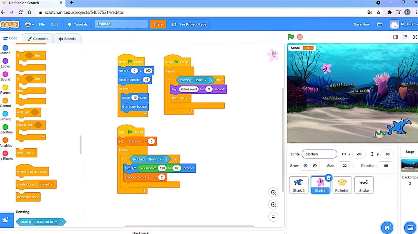Open the language globe dropdown
The image size is (418, 234).
tap(30, 24)
